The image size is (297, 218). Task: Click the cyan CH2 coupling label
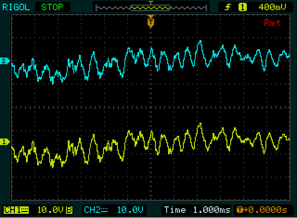tap(96, 210)
